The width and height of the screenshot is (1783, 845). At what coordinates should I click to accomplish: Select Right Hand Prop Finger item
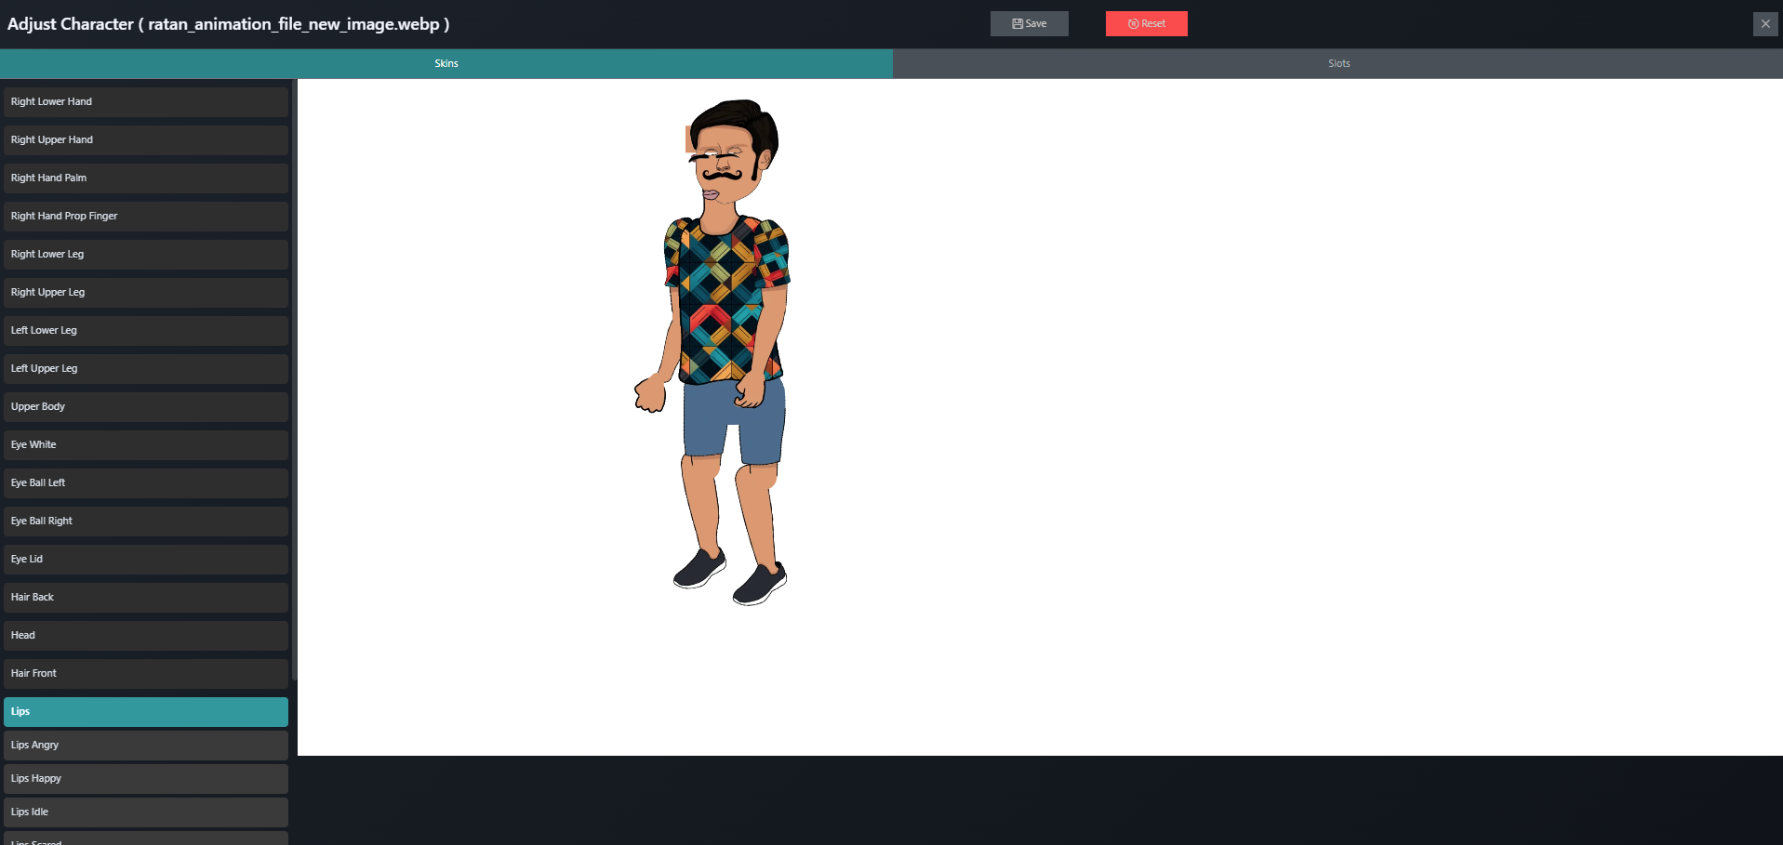[146, 217]
